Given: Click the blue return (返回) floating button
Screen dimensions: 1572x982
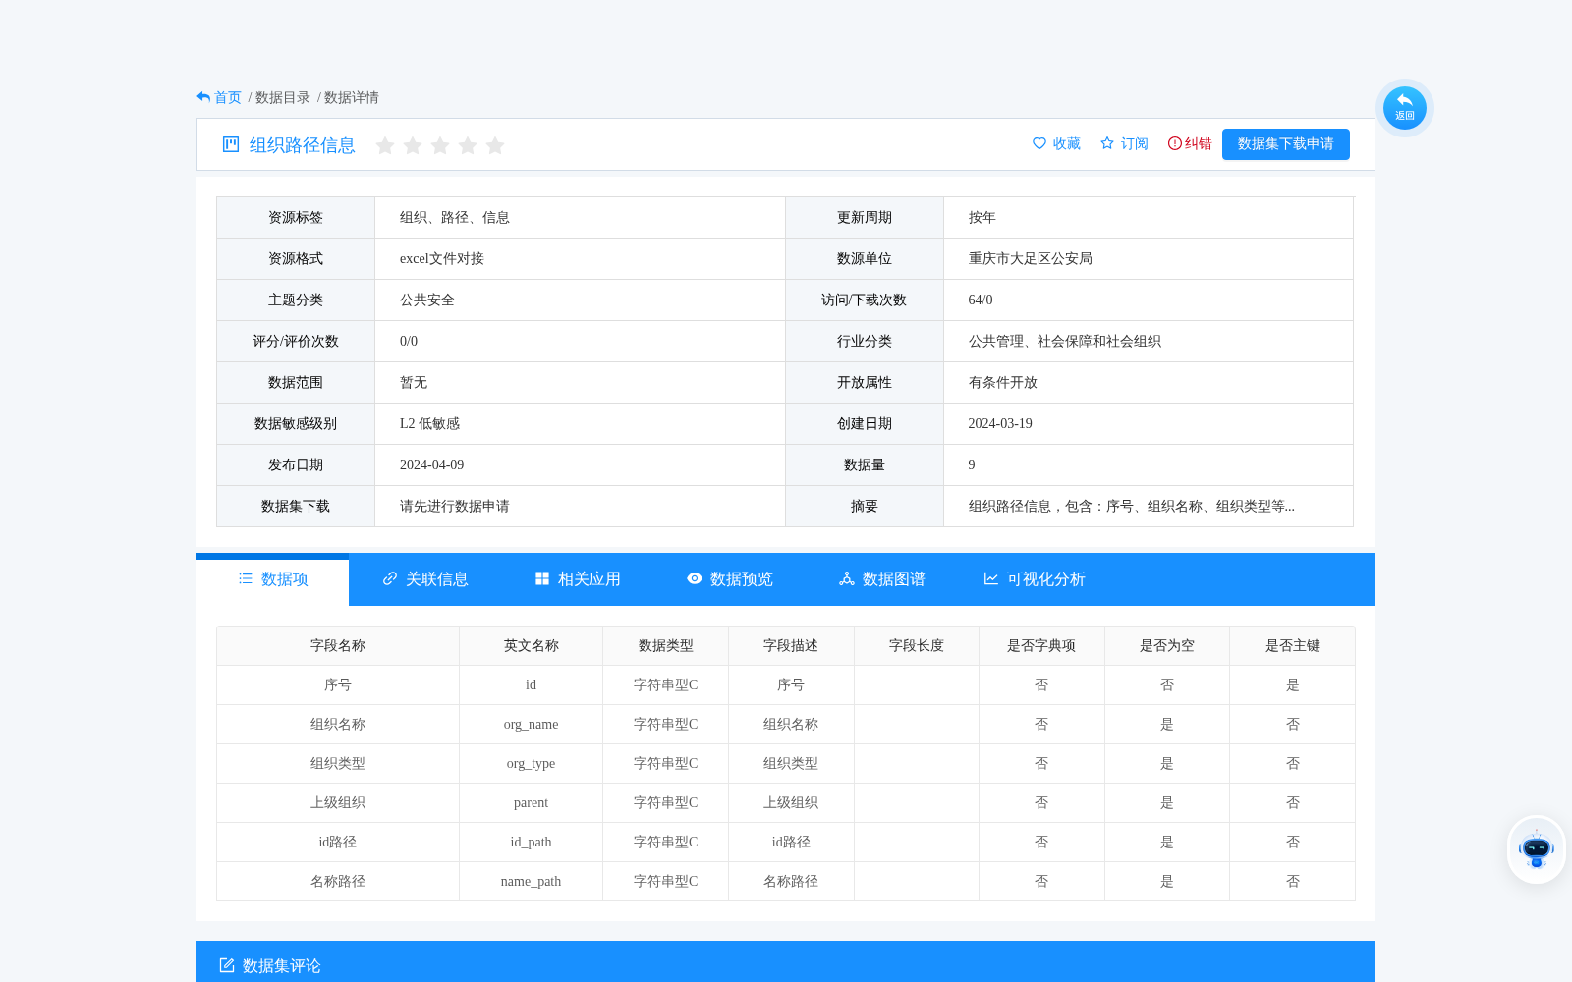Looking at the screenshot, I should pyautogui.click(x=1404, y=108).
